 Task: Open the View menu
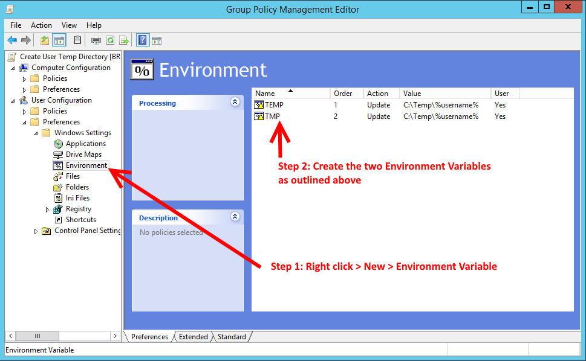point(69,25)
